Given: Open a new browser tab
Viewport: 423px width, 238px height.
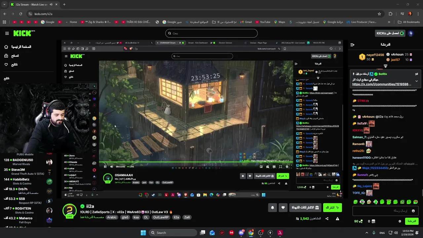Looking at the screenshot, I should click(64, 5).
